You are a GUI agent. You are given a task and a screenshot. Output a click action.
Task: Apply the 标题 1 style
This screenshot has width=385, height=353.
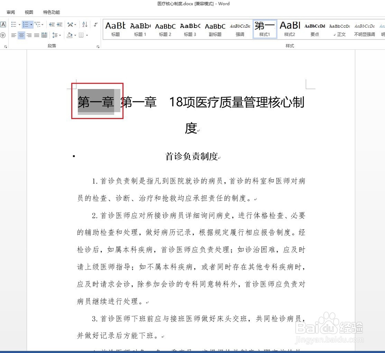140,29
